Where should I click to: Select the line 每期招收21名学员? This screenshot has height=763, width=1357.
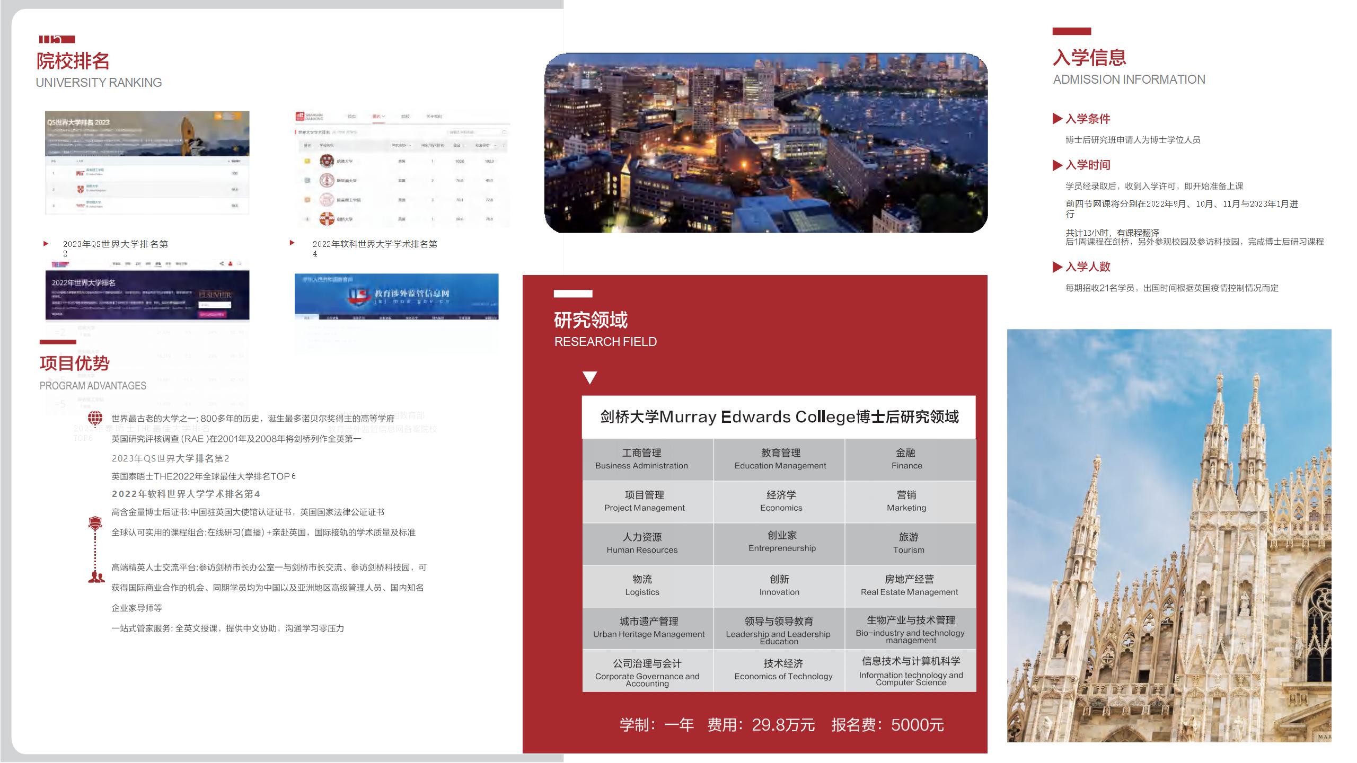click(1172, 288)
